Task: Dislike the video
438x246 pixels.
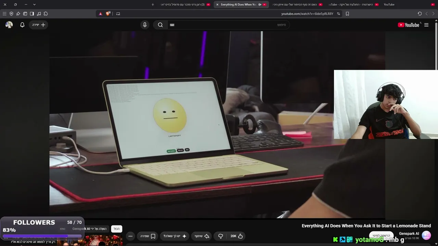Action: click(x=221, y=236)
